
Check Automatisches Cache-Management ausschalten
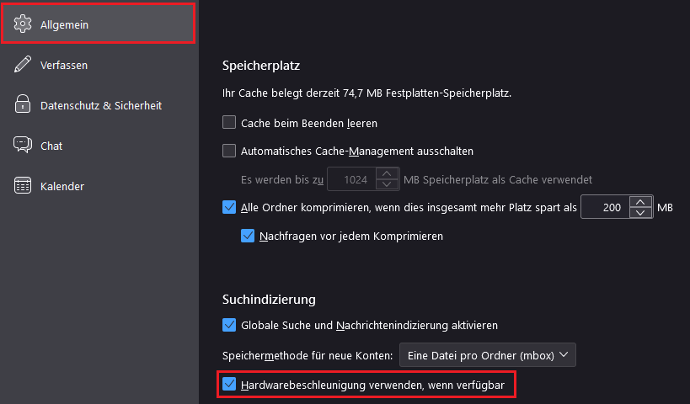229,151
